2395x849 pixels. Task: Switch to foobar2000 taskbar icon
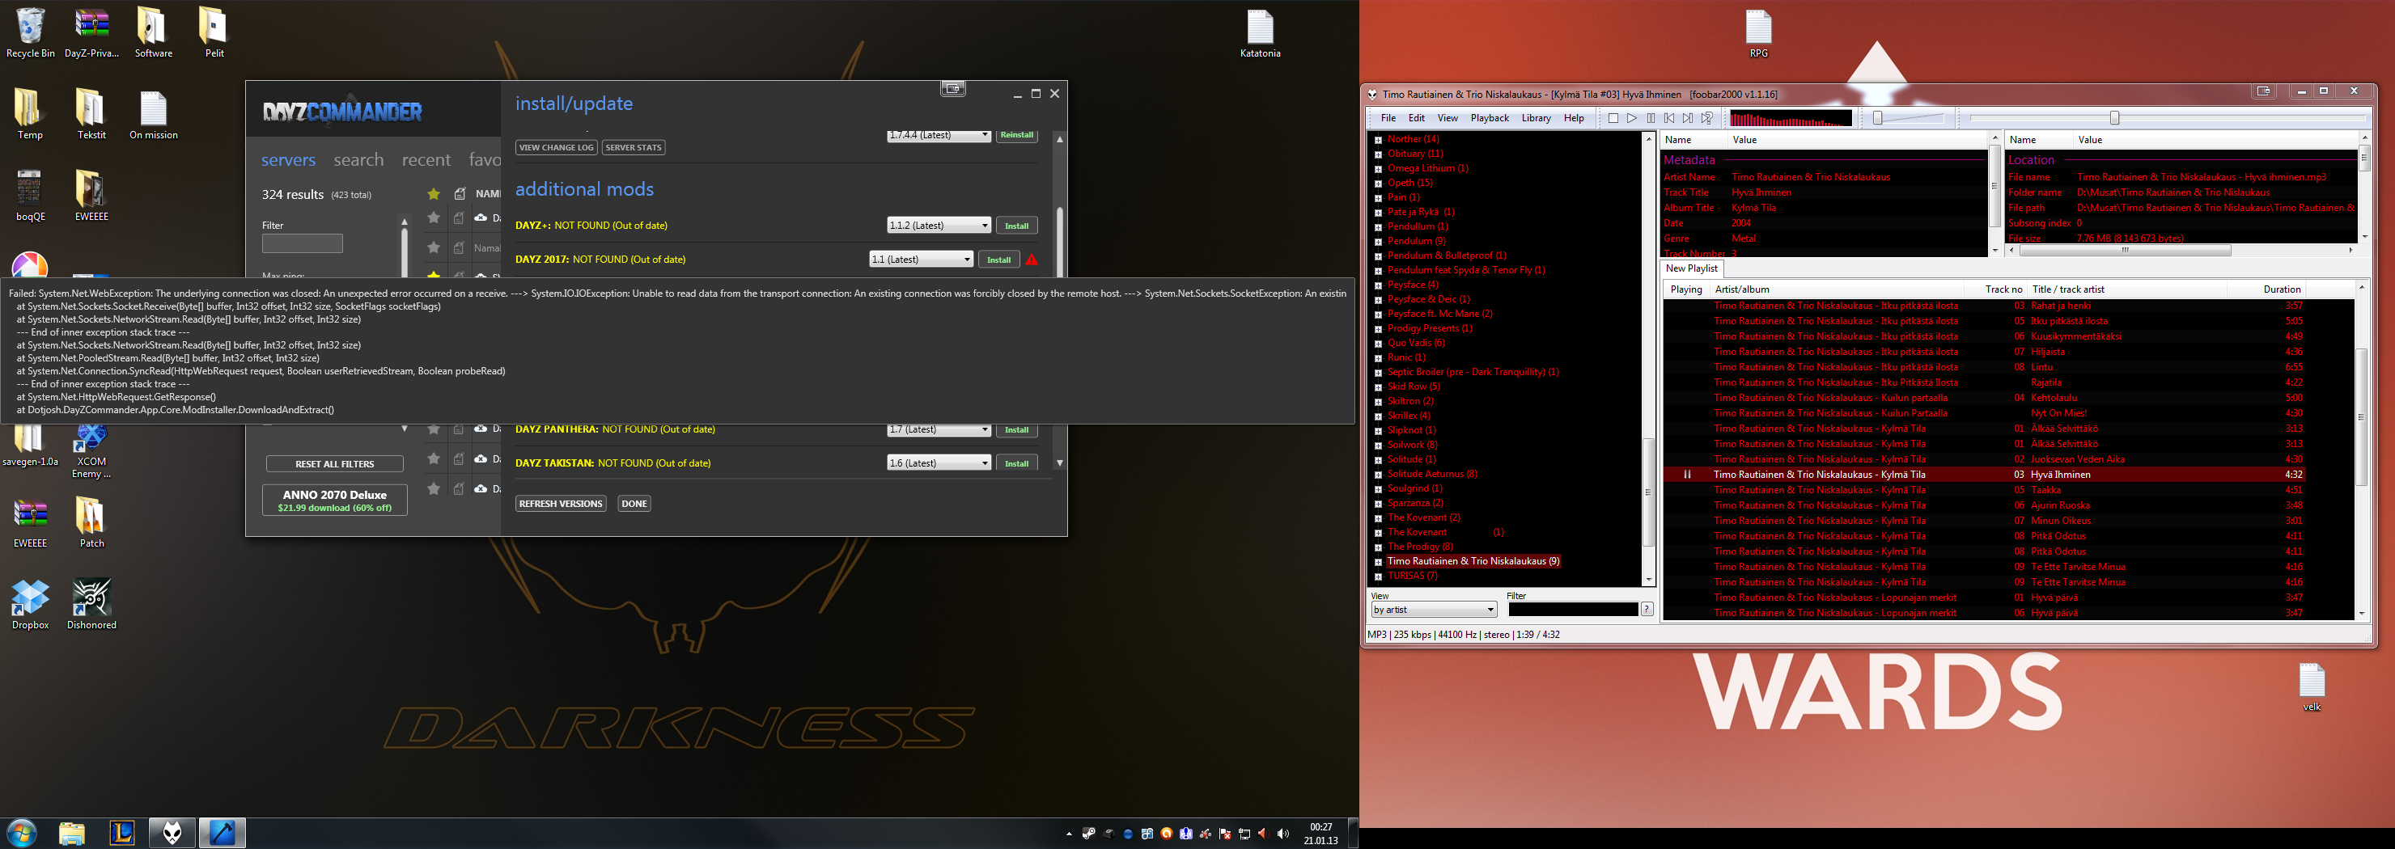[172, 832]
